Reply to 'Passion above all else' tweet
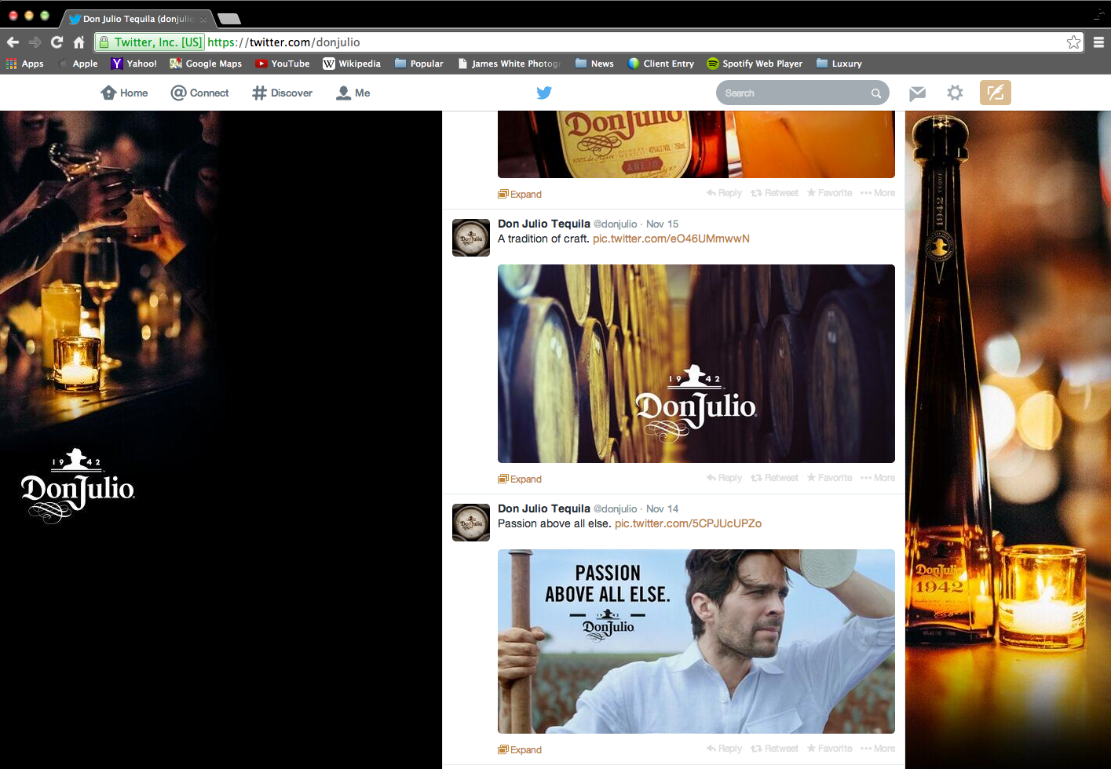This screenshot has width=1111, height=769. pos(724,749)
